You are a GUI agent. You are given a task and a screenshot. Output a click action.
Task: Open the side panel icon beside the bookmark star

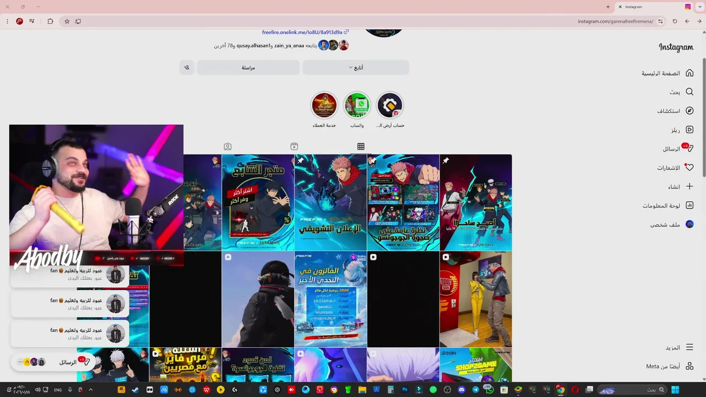click(78, 22)
